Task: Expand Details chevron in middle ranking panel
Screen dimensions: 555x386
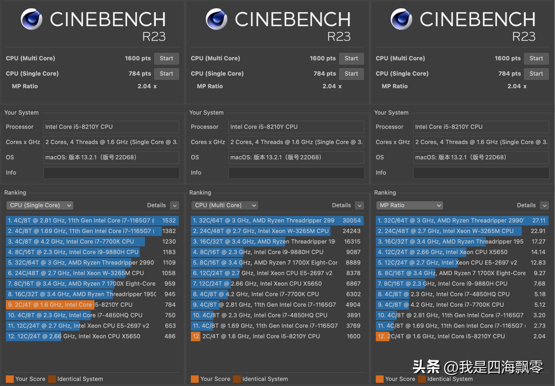Action: (359, 205)
